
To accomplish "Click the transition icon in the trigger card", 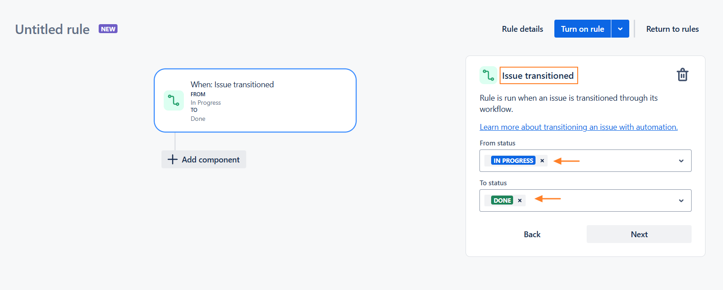I will (174, 100).
